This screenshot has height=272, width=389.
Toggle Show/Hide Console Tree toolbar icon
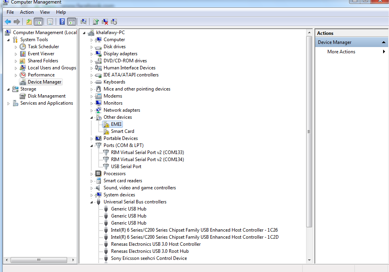point(38,22)
